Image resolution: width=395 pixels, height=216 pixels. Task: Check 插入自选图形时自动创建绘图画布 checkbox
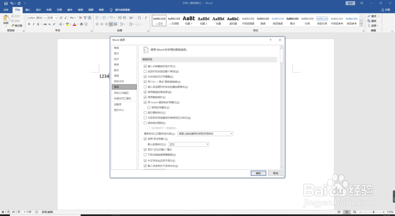click(x=145, y=87)
